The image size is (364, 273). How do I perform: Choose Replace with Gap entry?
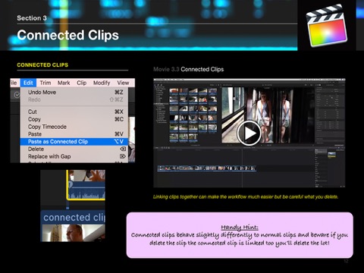click(x=74, y=156)
